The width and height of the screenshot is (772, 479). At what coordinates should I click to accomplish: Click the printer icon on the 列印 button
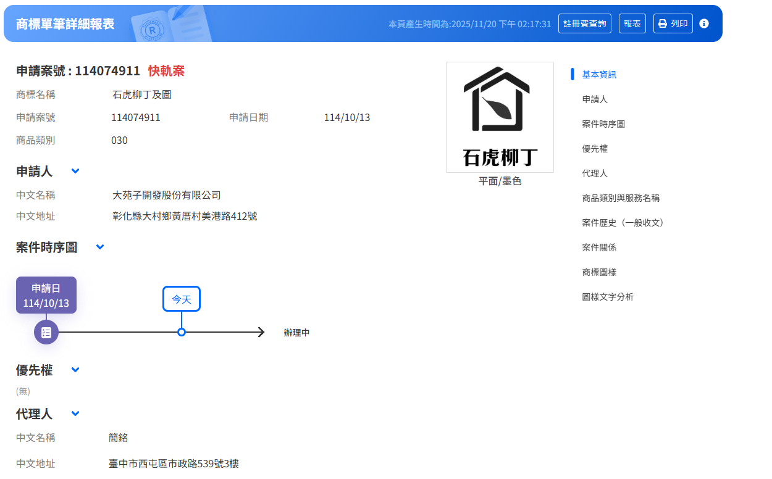pos(662,23)
